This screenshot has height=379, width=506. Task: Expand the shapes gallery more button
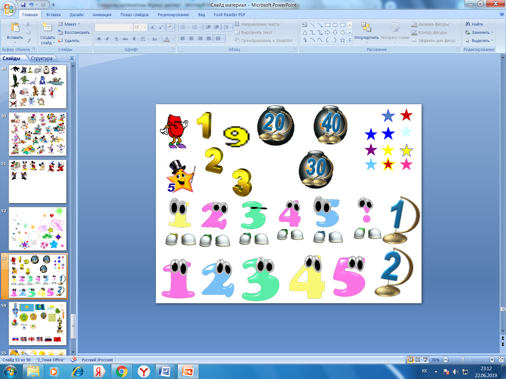[350, 40]
